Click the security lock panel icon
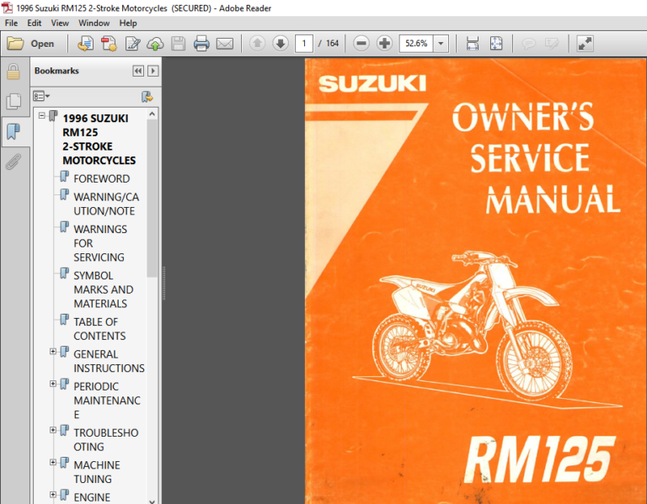 click(x=13, y=72)
